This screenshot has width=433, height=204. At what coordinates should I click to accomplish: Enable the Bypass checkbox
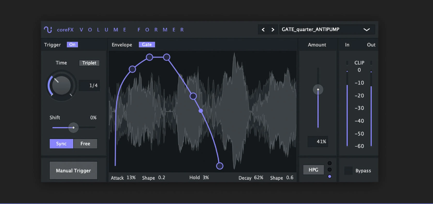(x=348, y=170)
